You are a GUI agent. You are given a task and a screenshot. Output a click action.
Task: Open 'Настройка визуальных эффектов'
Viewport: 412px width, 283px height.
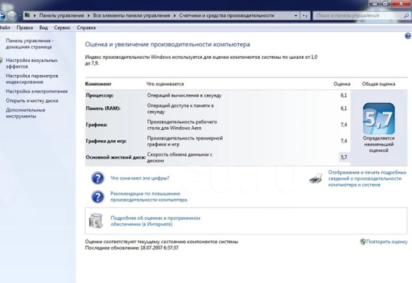pos(32,63)
